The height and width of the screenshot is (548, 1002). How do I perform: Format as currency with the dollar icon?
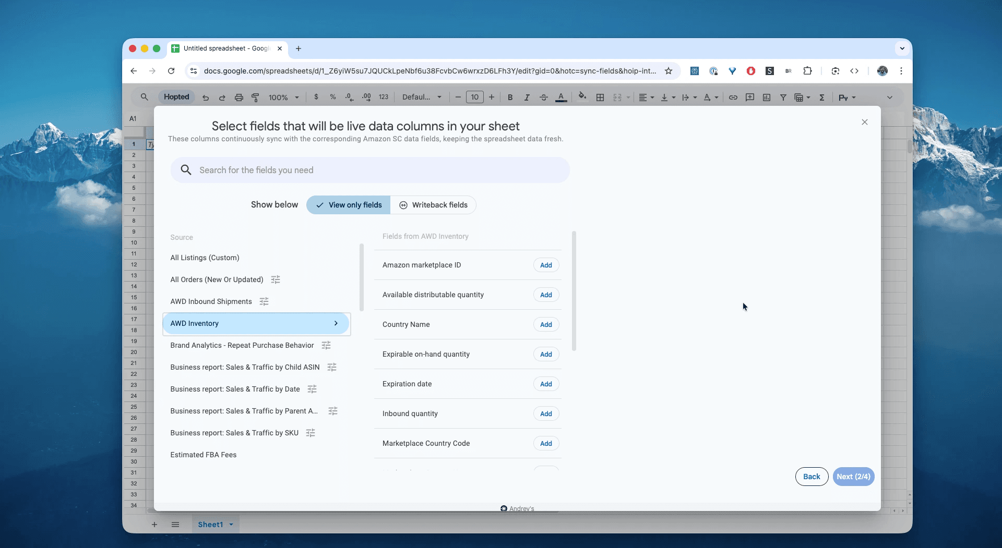[x=316, y=97]
